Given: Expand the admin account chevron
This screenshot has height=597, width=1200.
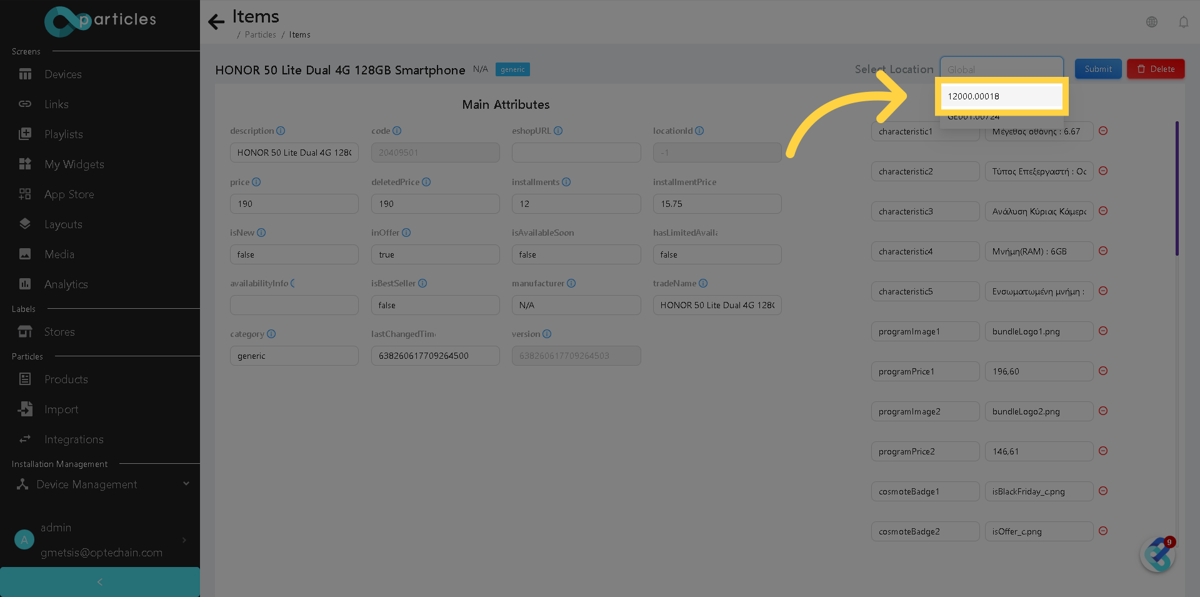Looking at the screenshot, I should [x=184, y=539].
